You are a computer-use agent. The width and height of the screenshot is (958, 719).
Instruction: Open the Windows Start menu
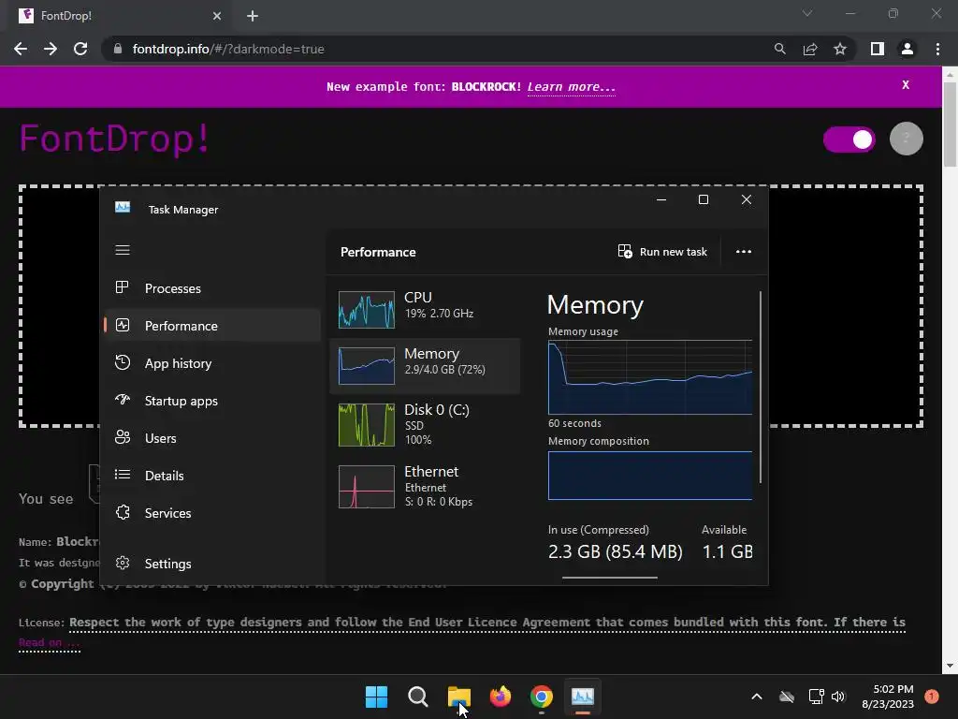pos(376,697)
